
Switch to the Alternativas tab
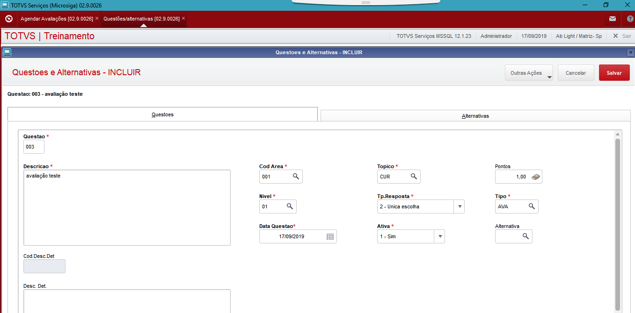pyautogui.click(x=475, y=116)
